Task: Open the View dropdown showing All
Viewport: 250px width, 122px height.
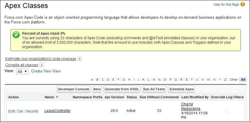Action: [x=22, y=72]
